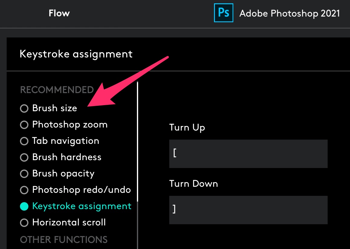Screen dimensions: 350x249
Task: Click the Brush size label text
Action: [55, 108]
